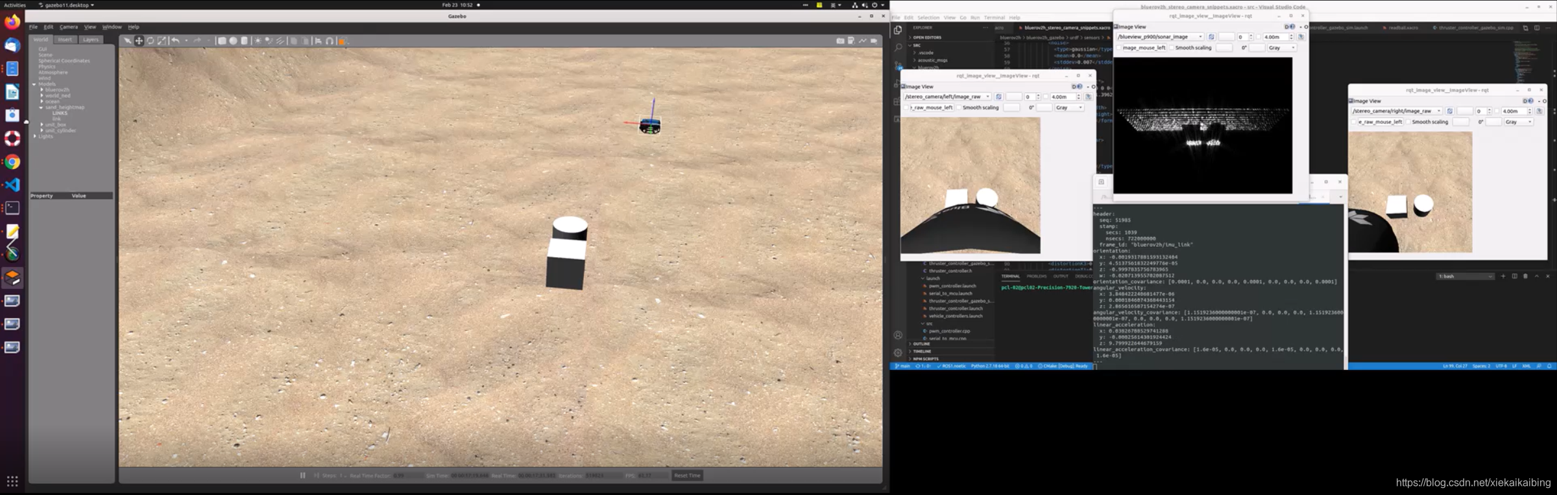Toggle Smooth scaling in left camera window
Image resolution: width=1557 pixels, height=495 pixels.
tap(960, 108)
